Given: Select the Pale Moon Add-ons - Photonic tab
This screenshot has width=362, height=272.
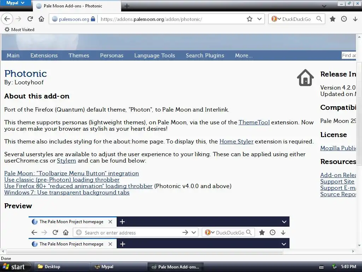Looking at the screenshot, I should pyautogui.click(x=77, y=6).
